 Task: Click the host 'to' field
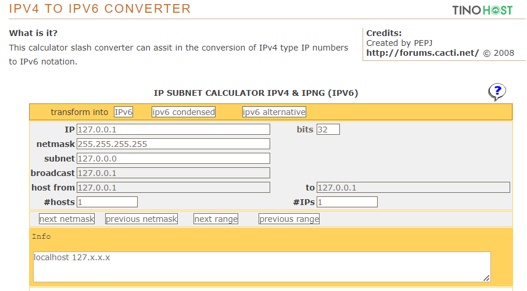click(413, 187)
